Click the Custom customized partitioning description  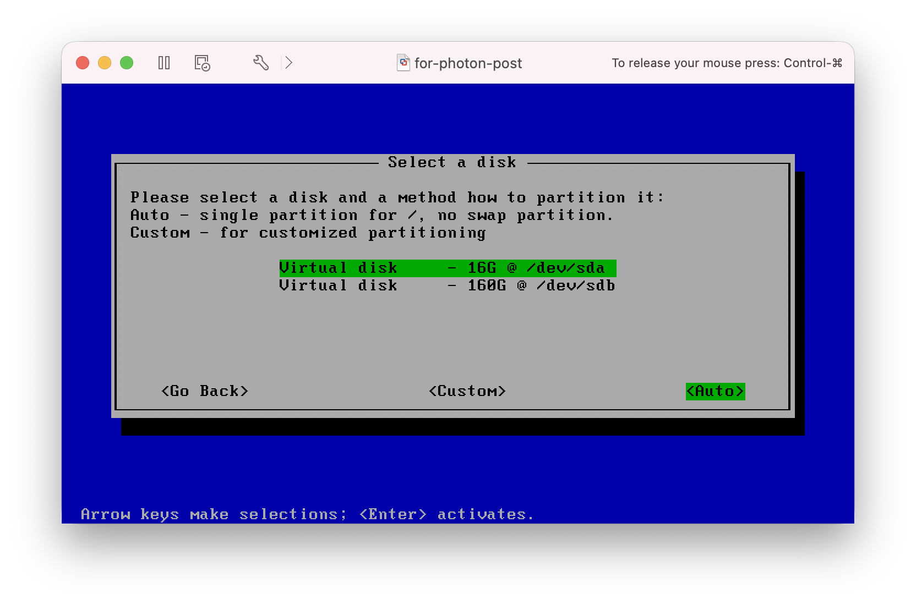point(308,233)
